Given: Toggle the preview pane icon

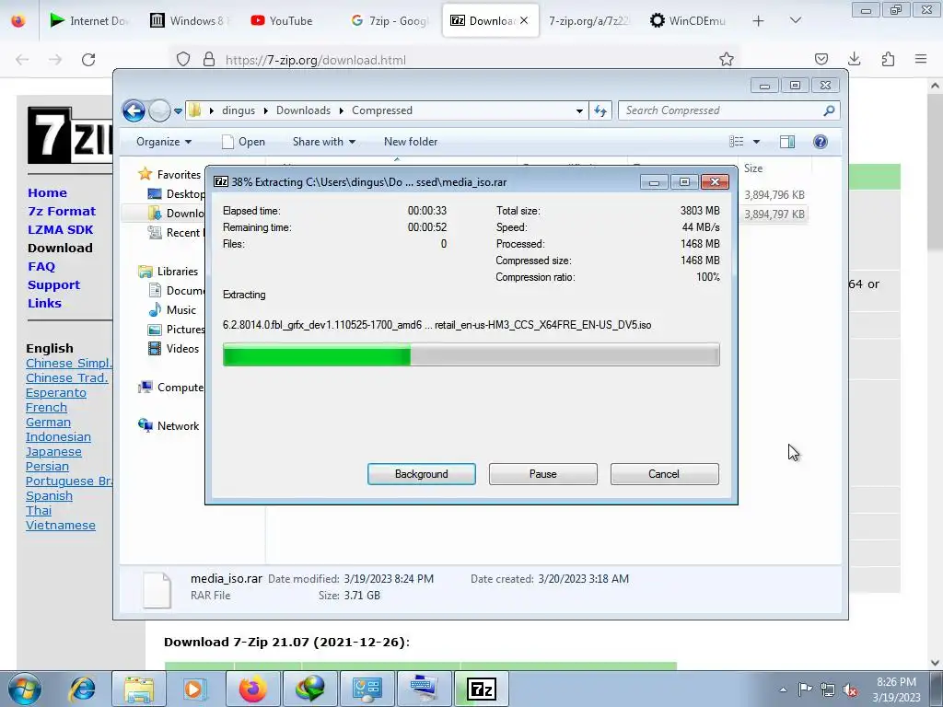Looking at the screenshot, I should point(787,142).
